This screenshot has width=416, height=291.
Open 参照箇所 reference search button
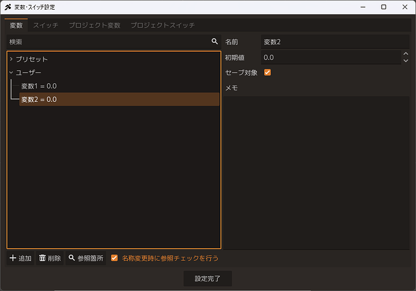pyautogui.click(x=86, y=258)
